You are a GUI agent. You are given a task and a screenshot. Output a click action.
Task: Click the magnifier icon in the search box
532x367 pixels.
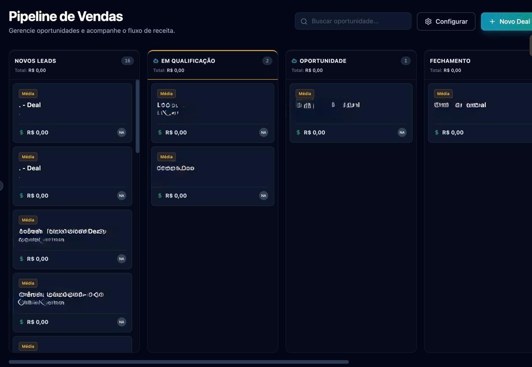coord(304,21)
